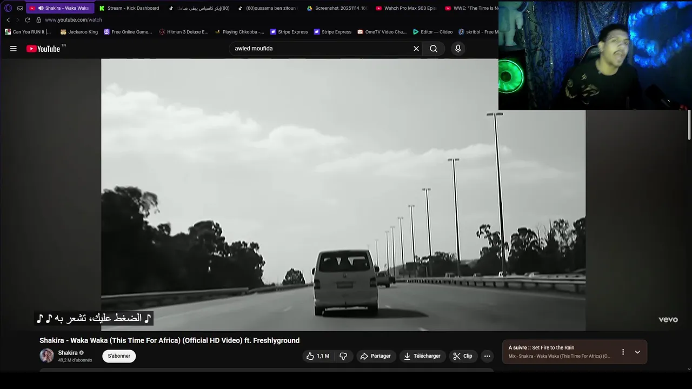Screen dimensions: 692x389
Task: Open Hitman 3 Deluxe bookmark
Action: (x=183, y=32)
